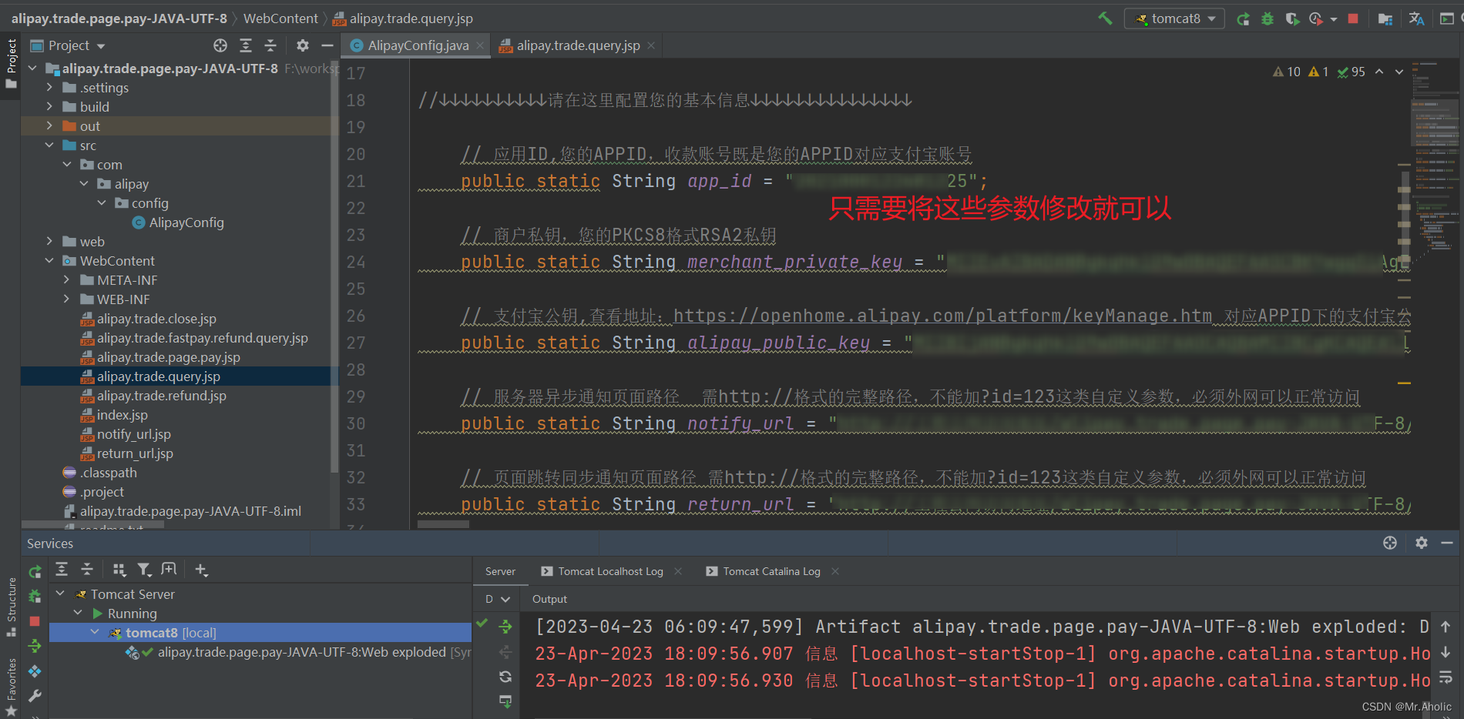Select return_url.jsp in the project tree
Screen dimensions: 1464x719
pyautogui.click(x=135, y=453)
